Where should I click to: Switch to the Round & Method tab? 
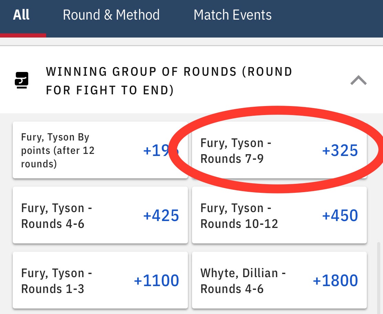click(x=111, y=15)
